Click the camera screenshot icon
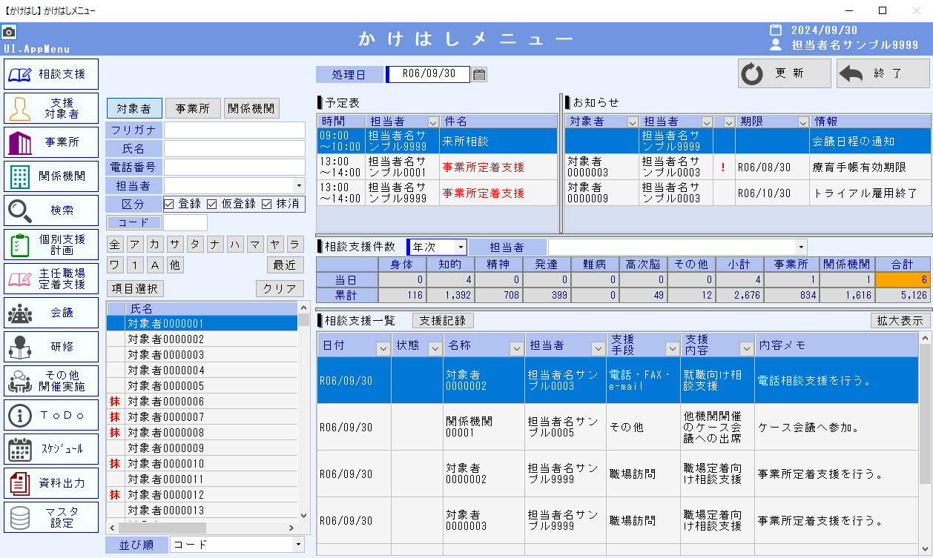 coord(9,32)
